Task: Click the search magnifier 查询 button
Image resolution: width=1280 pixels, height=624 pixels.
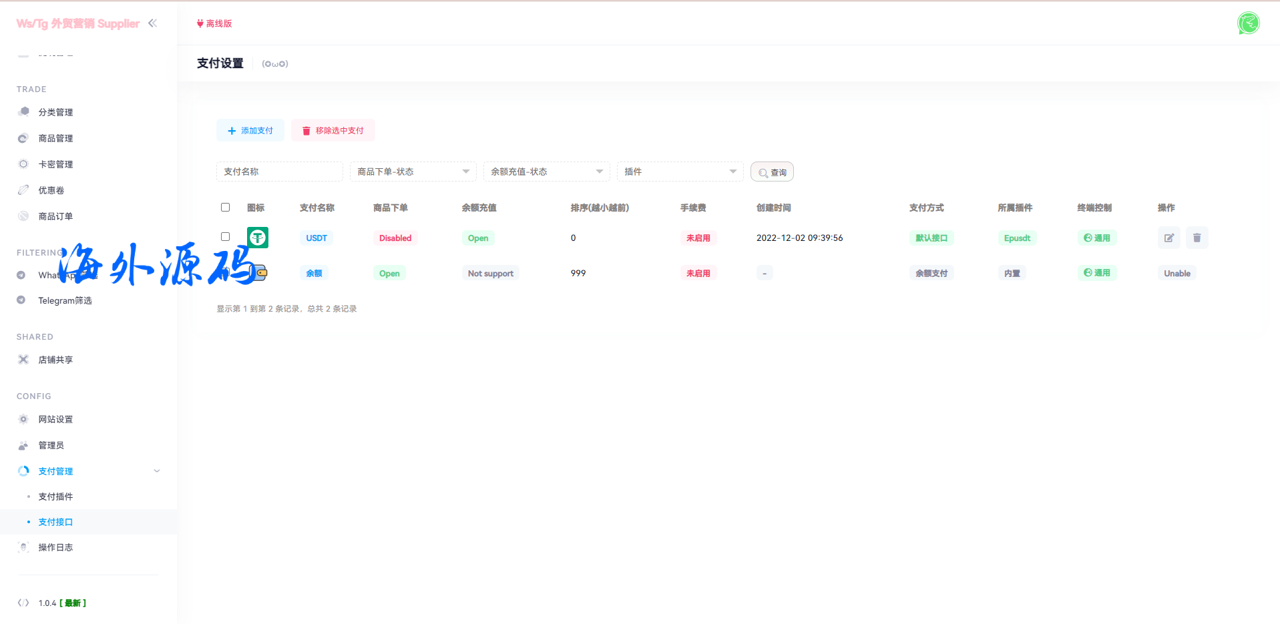Action: [x=772, y=172]
